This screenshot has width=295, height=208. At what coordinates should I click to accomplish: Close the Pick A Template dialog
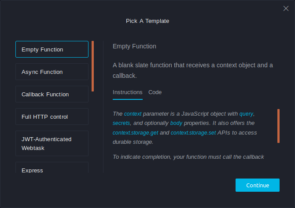pos(285,8)
